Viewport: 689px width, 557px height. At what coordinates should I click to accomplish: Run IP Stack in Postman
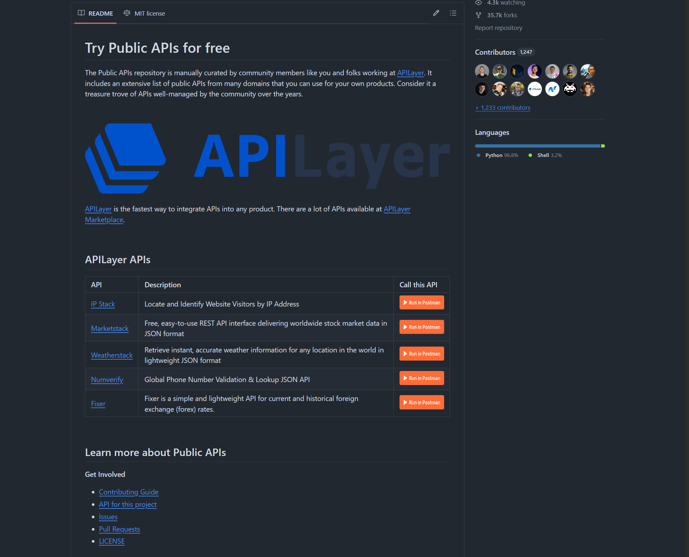coord(422,303)
